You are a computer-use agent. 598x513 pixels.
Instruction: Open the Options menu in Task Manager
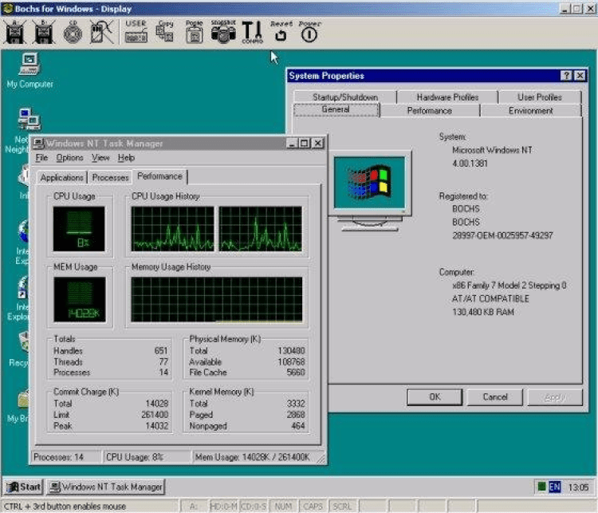coord(69,158)
